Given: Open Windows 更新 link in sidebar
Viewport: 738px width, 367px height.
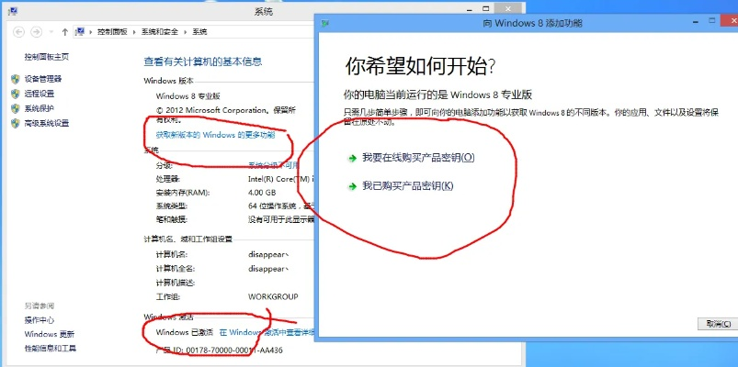Looking at the screenshot, I should pos(50,335).
